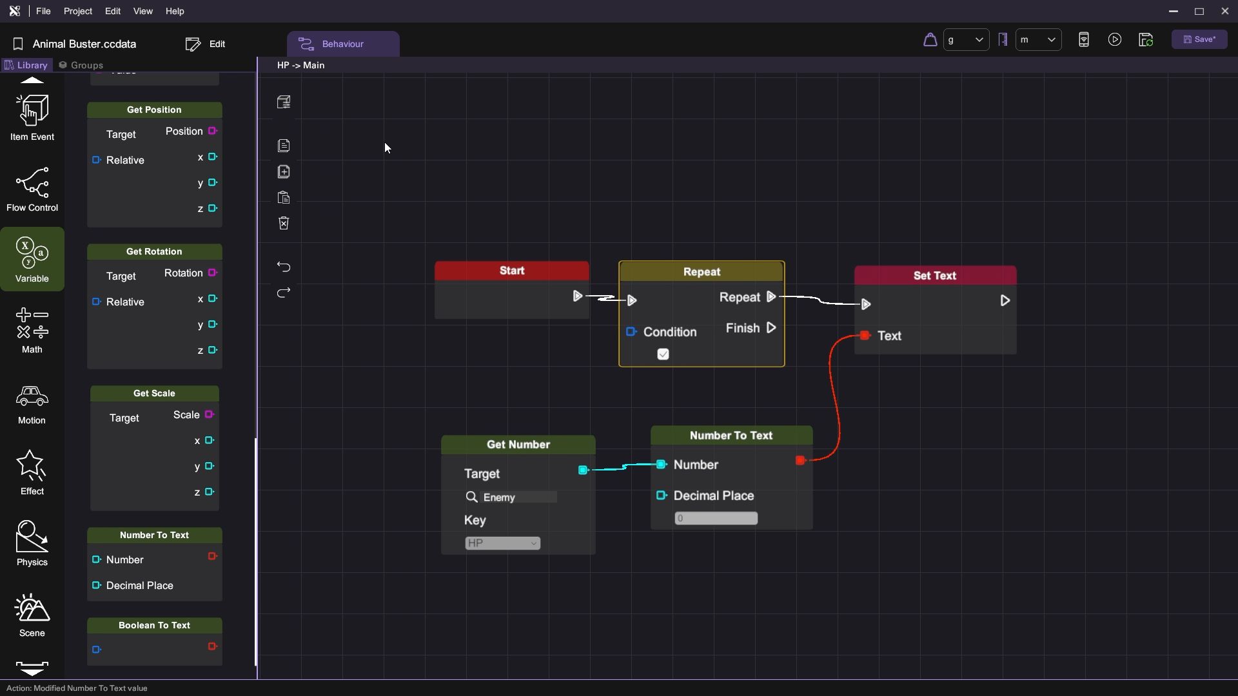This screenshot has width=1238, height=696.
Task: Click the play preview icon
Action: (x=1114, y=40)
